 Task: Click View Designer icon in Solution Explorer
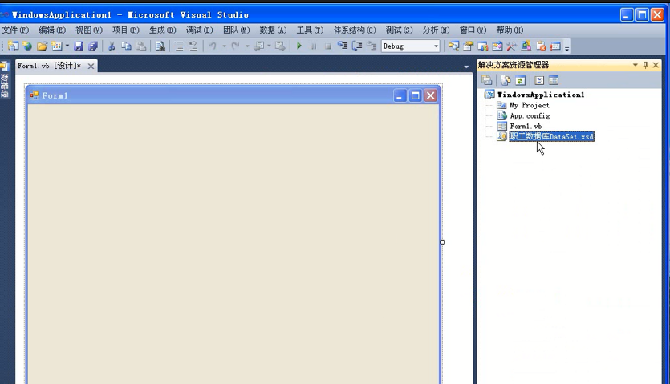point(554,80)
